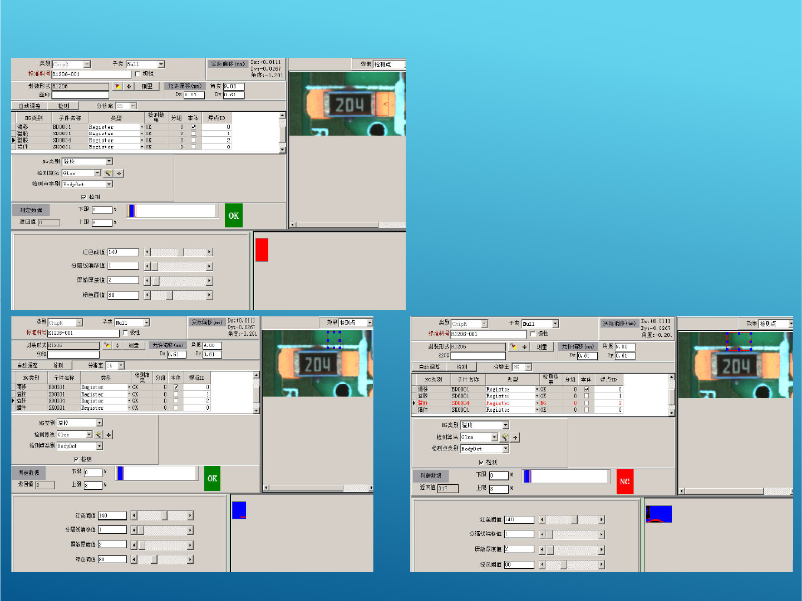This screenshot has width=802, height=601.
Task: Click the plus icon next to Glue in bottom-right panel
Action: point(515,437)
